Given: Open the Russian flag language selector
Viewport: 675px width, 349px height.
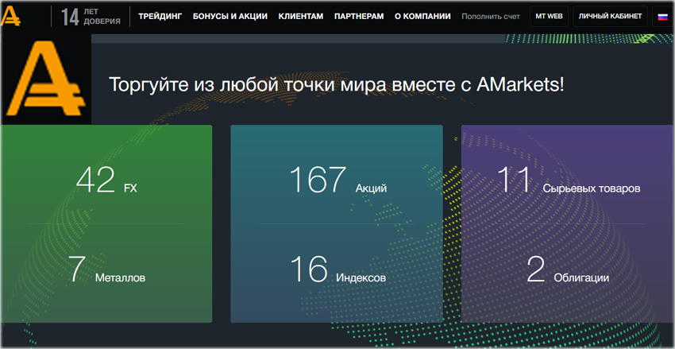Looking at the screenshot, I should 662,17.
